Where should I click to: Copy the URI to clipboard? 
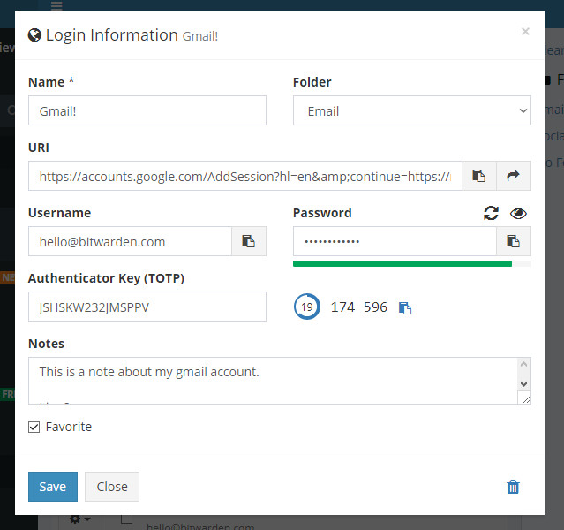point(478,176)
